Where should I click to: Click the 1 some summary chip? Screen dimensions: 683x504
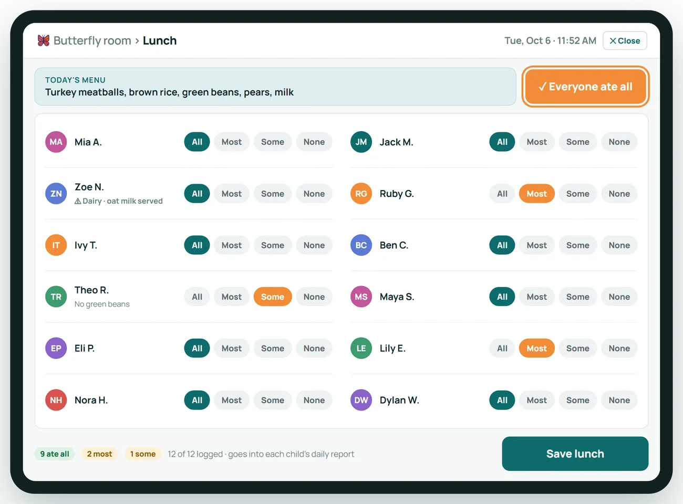point(143,454)
